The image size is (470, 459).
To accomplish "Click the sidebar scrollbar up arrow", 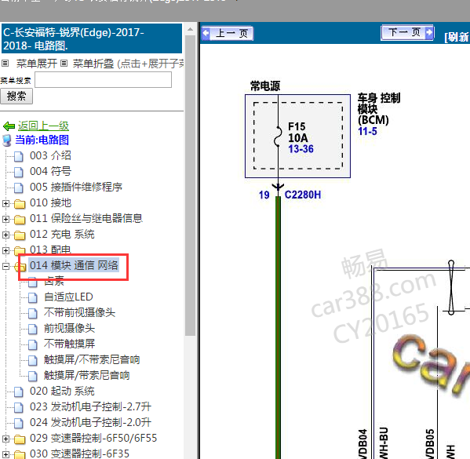I will pyautogui.click(x=190, y=29).
